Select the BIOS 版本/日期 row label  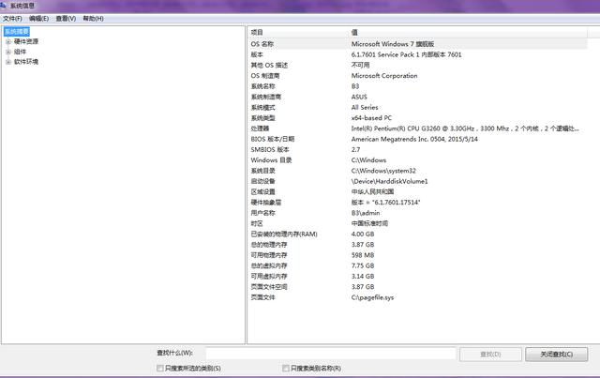coord(273,139)
